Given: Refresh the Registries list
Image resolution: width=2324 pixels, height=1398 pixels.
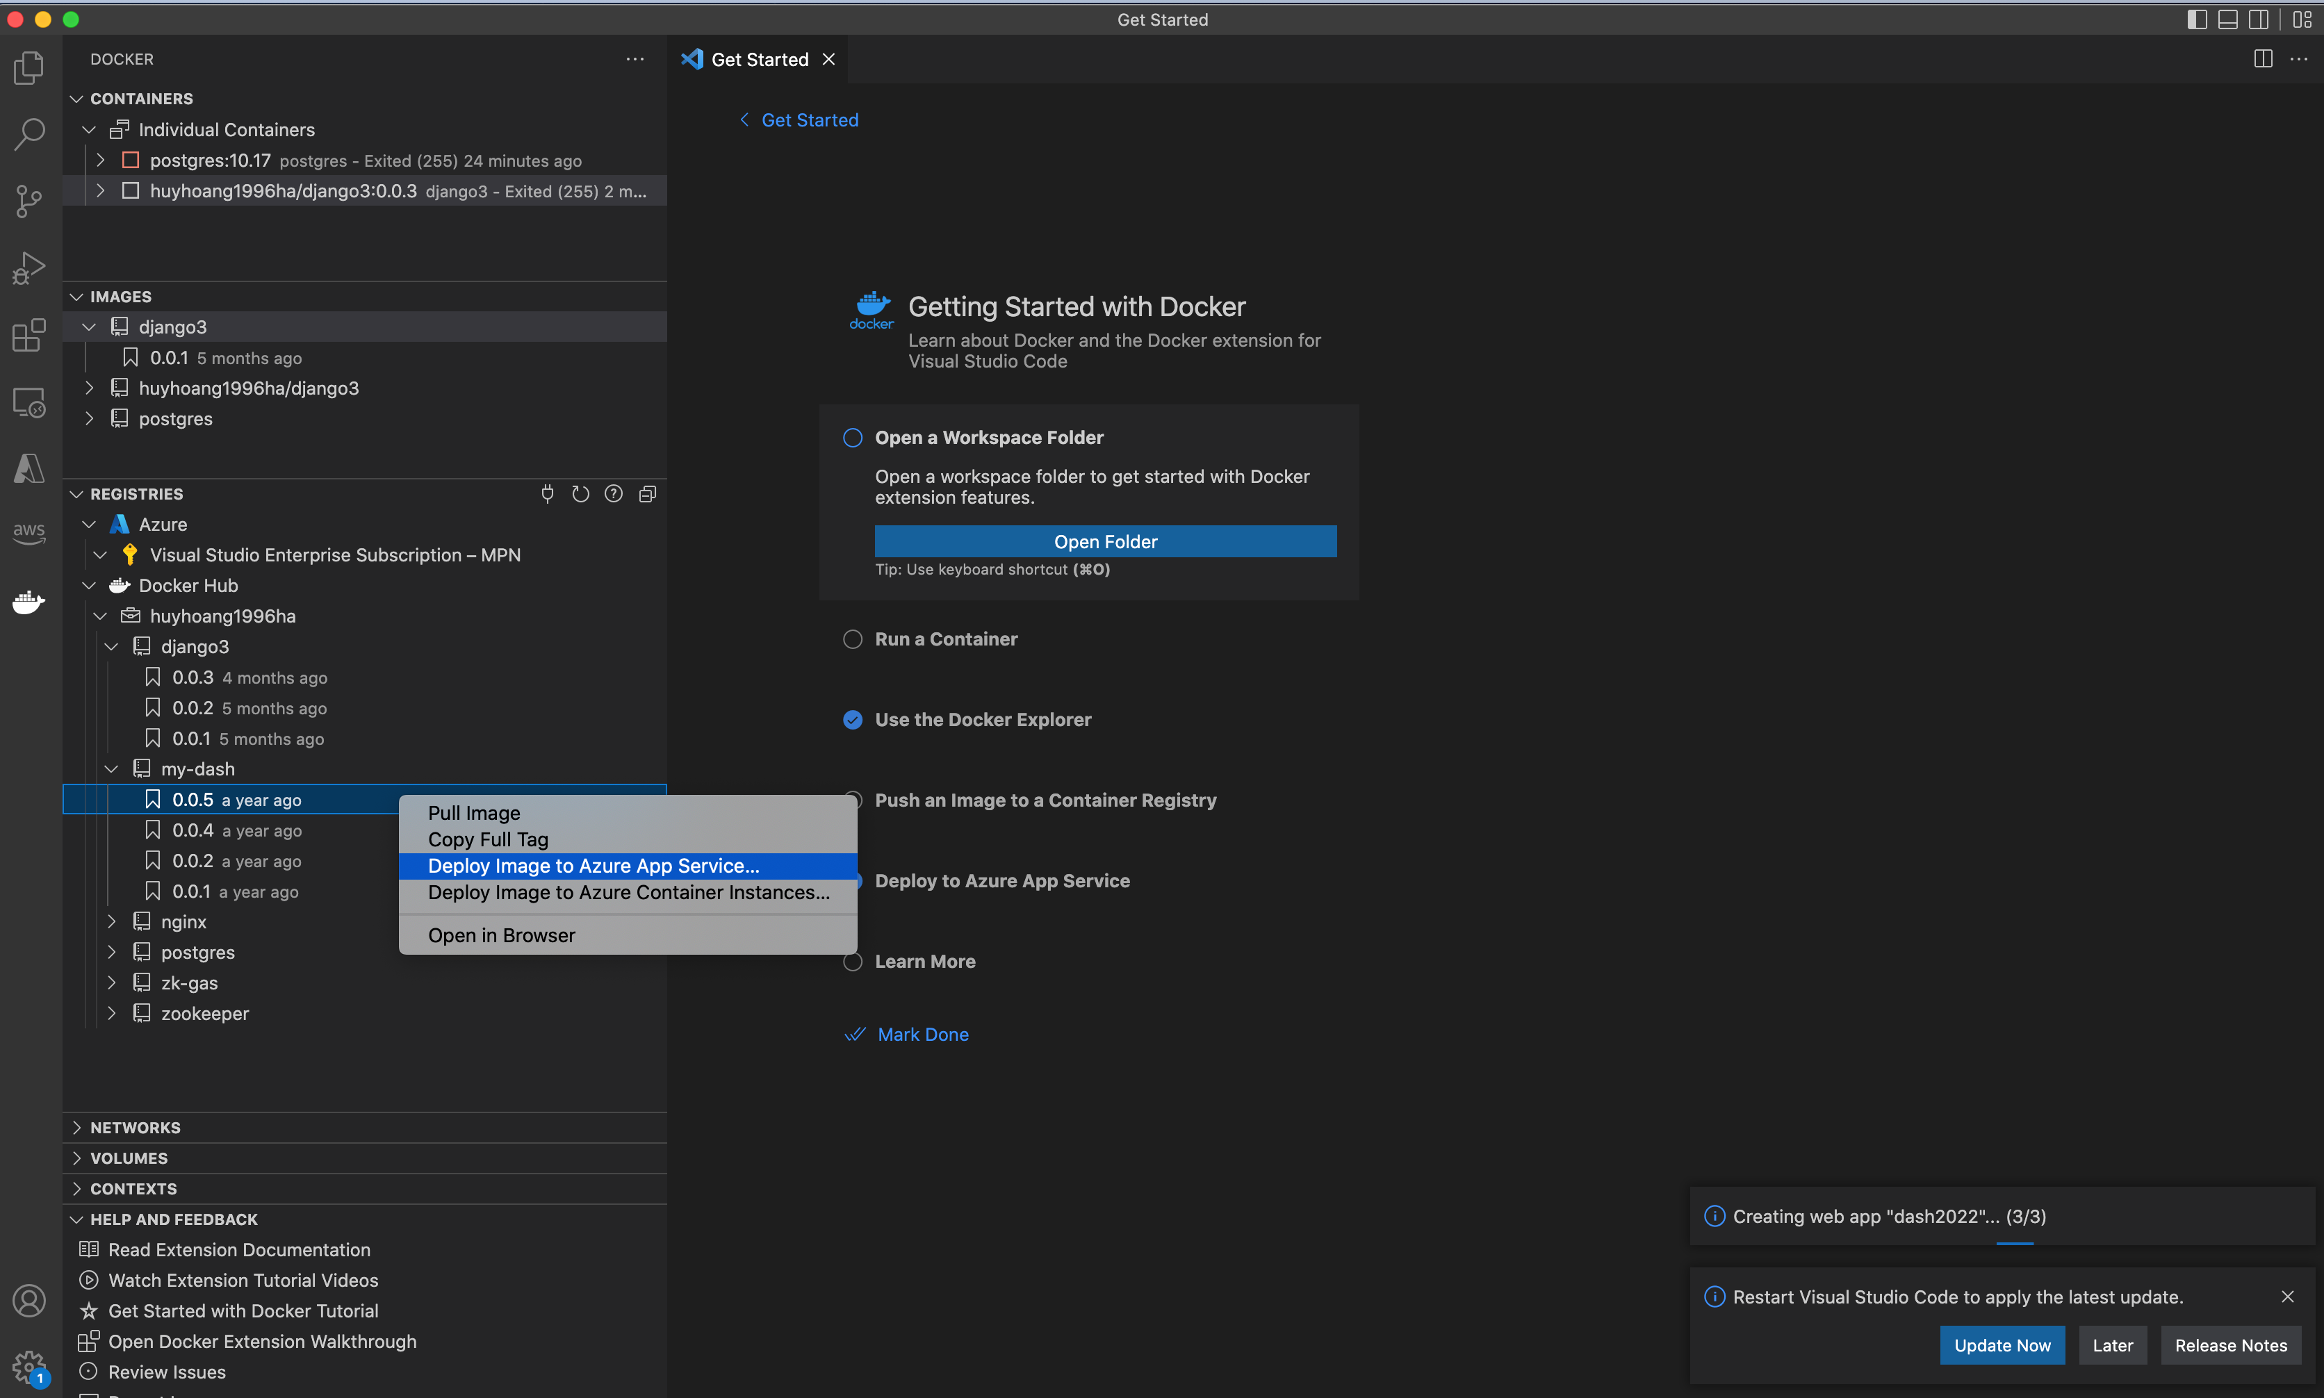Looking at the screenshot, I should click(x=580, y=493).
